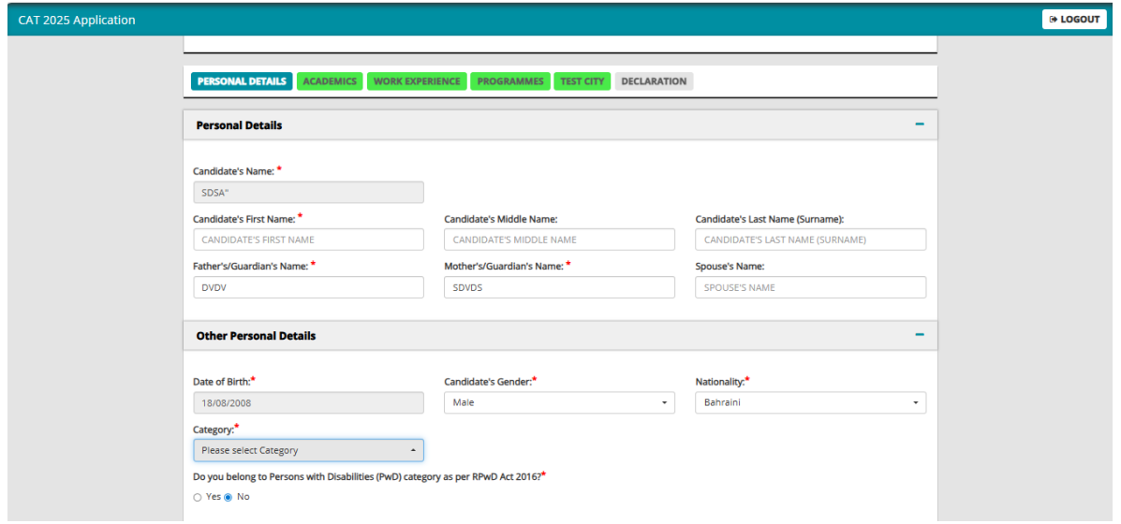1121x524 pixels.
Task: Collapse Other Personal Details minus icon
Action: point(920,335)
